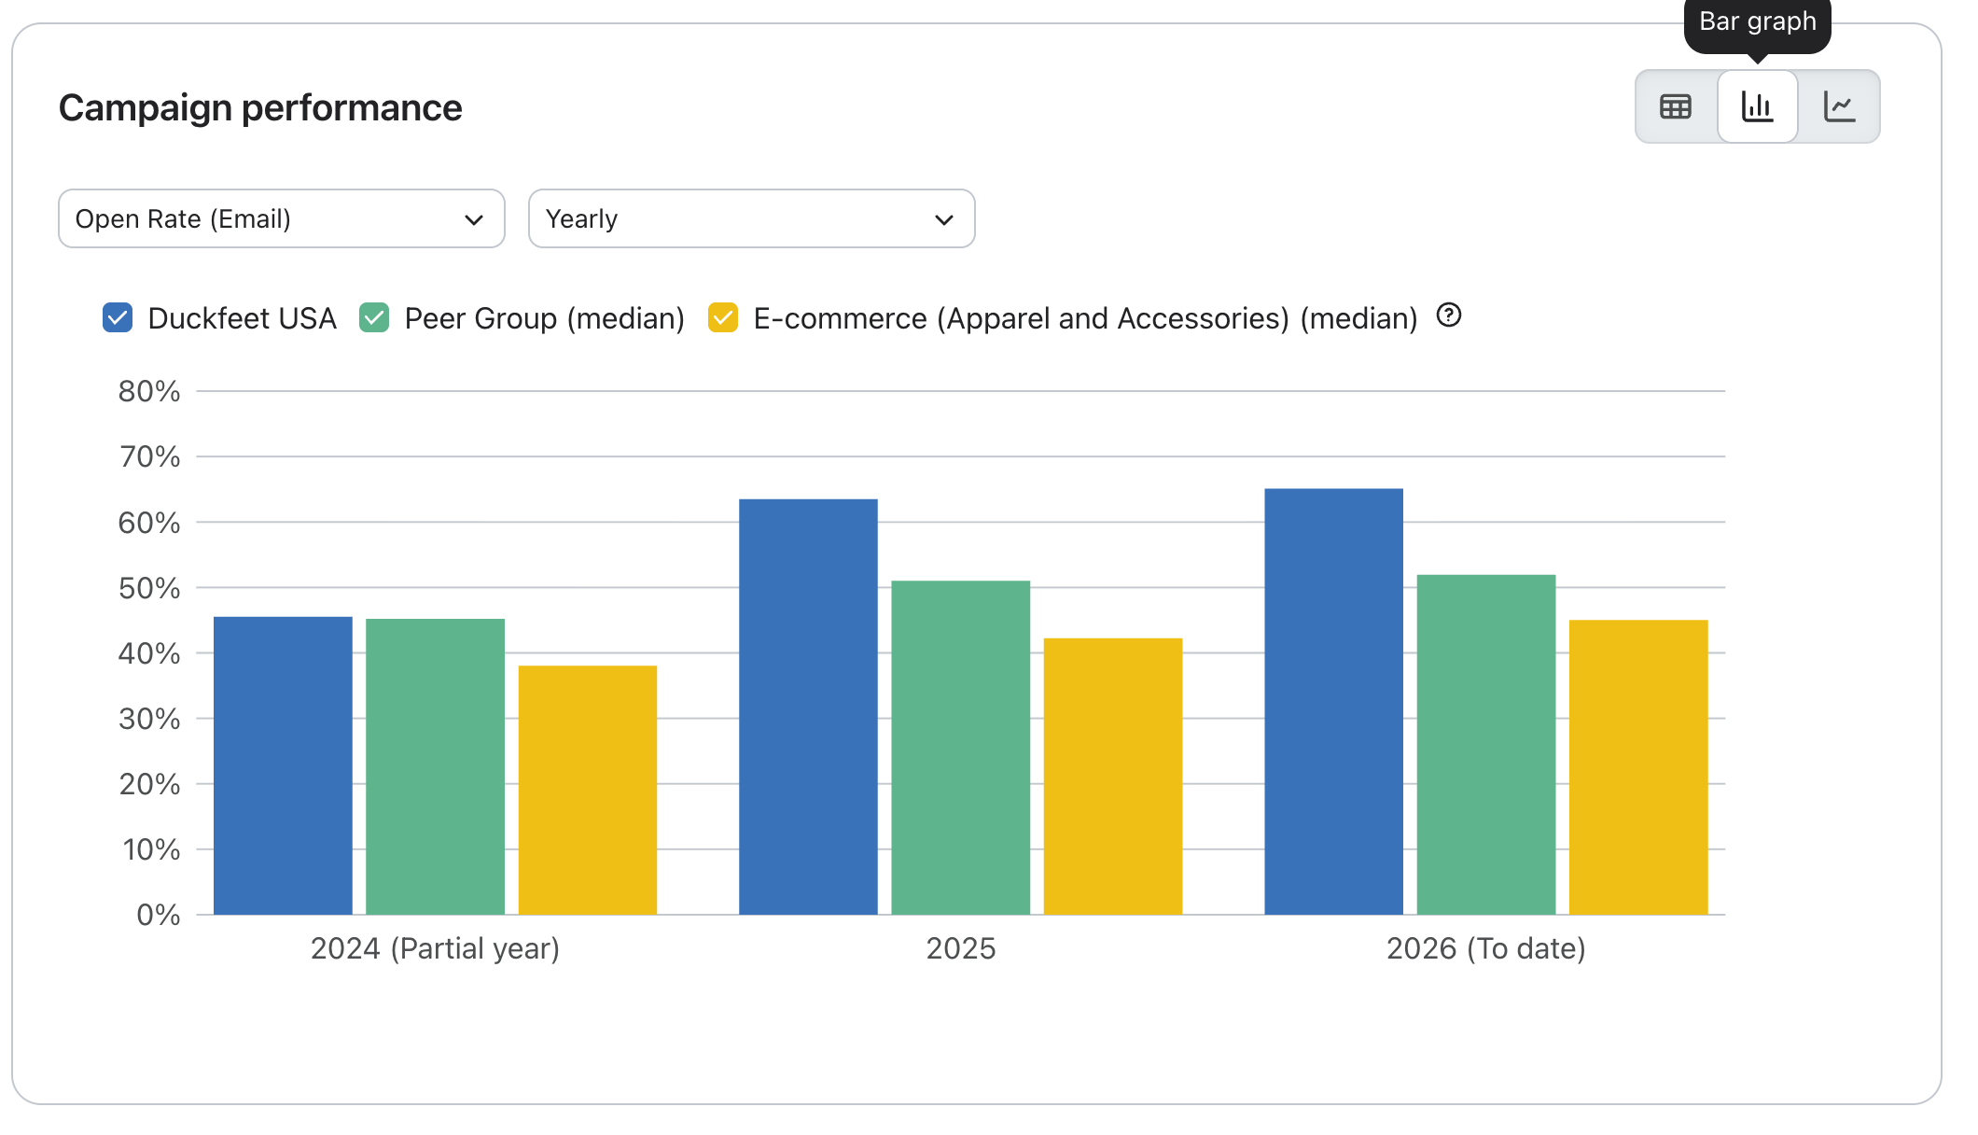Click the chevron on the Open Rate dropdown
This screenshot has height=1135, width=1978.
point(474,220)
